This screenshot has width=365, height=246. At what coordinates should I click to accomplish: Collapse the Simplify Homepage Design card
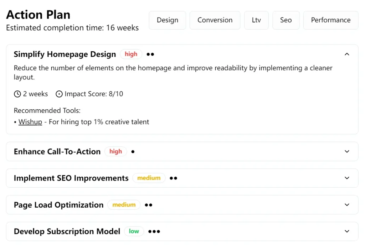coord(347,54)
